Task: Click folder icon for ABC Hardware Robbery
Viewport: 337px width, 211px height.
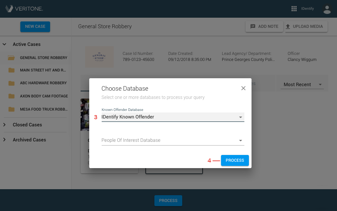Action: pyautogui.click(x=11, y=83)
